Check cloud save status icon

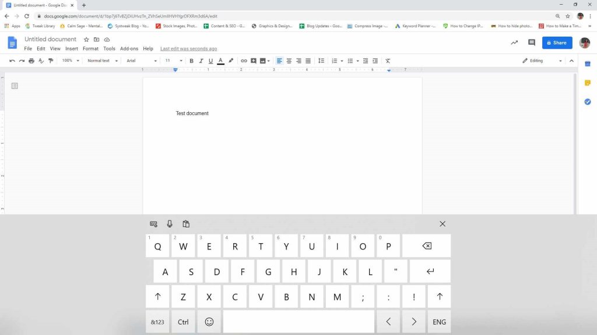[107, 40]
